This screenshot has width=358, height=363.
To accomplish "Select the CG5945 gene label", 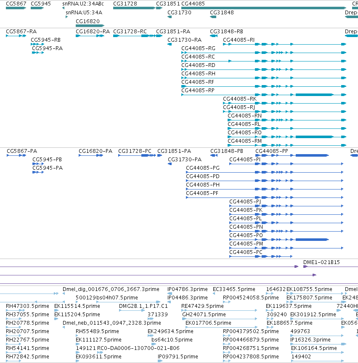I will [41, 4].
